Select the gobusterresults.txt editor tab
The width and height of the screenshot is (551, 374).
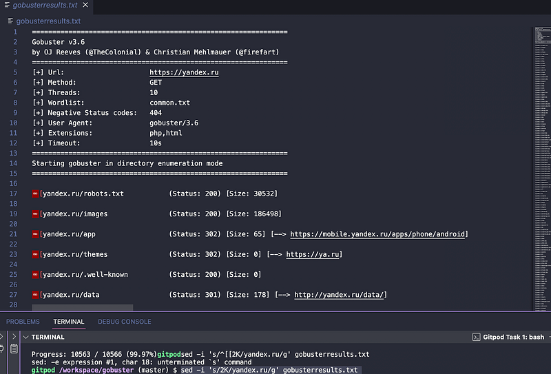[45, 6]
